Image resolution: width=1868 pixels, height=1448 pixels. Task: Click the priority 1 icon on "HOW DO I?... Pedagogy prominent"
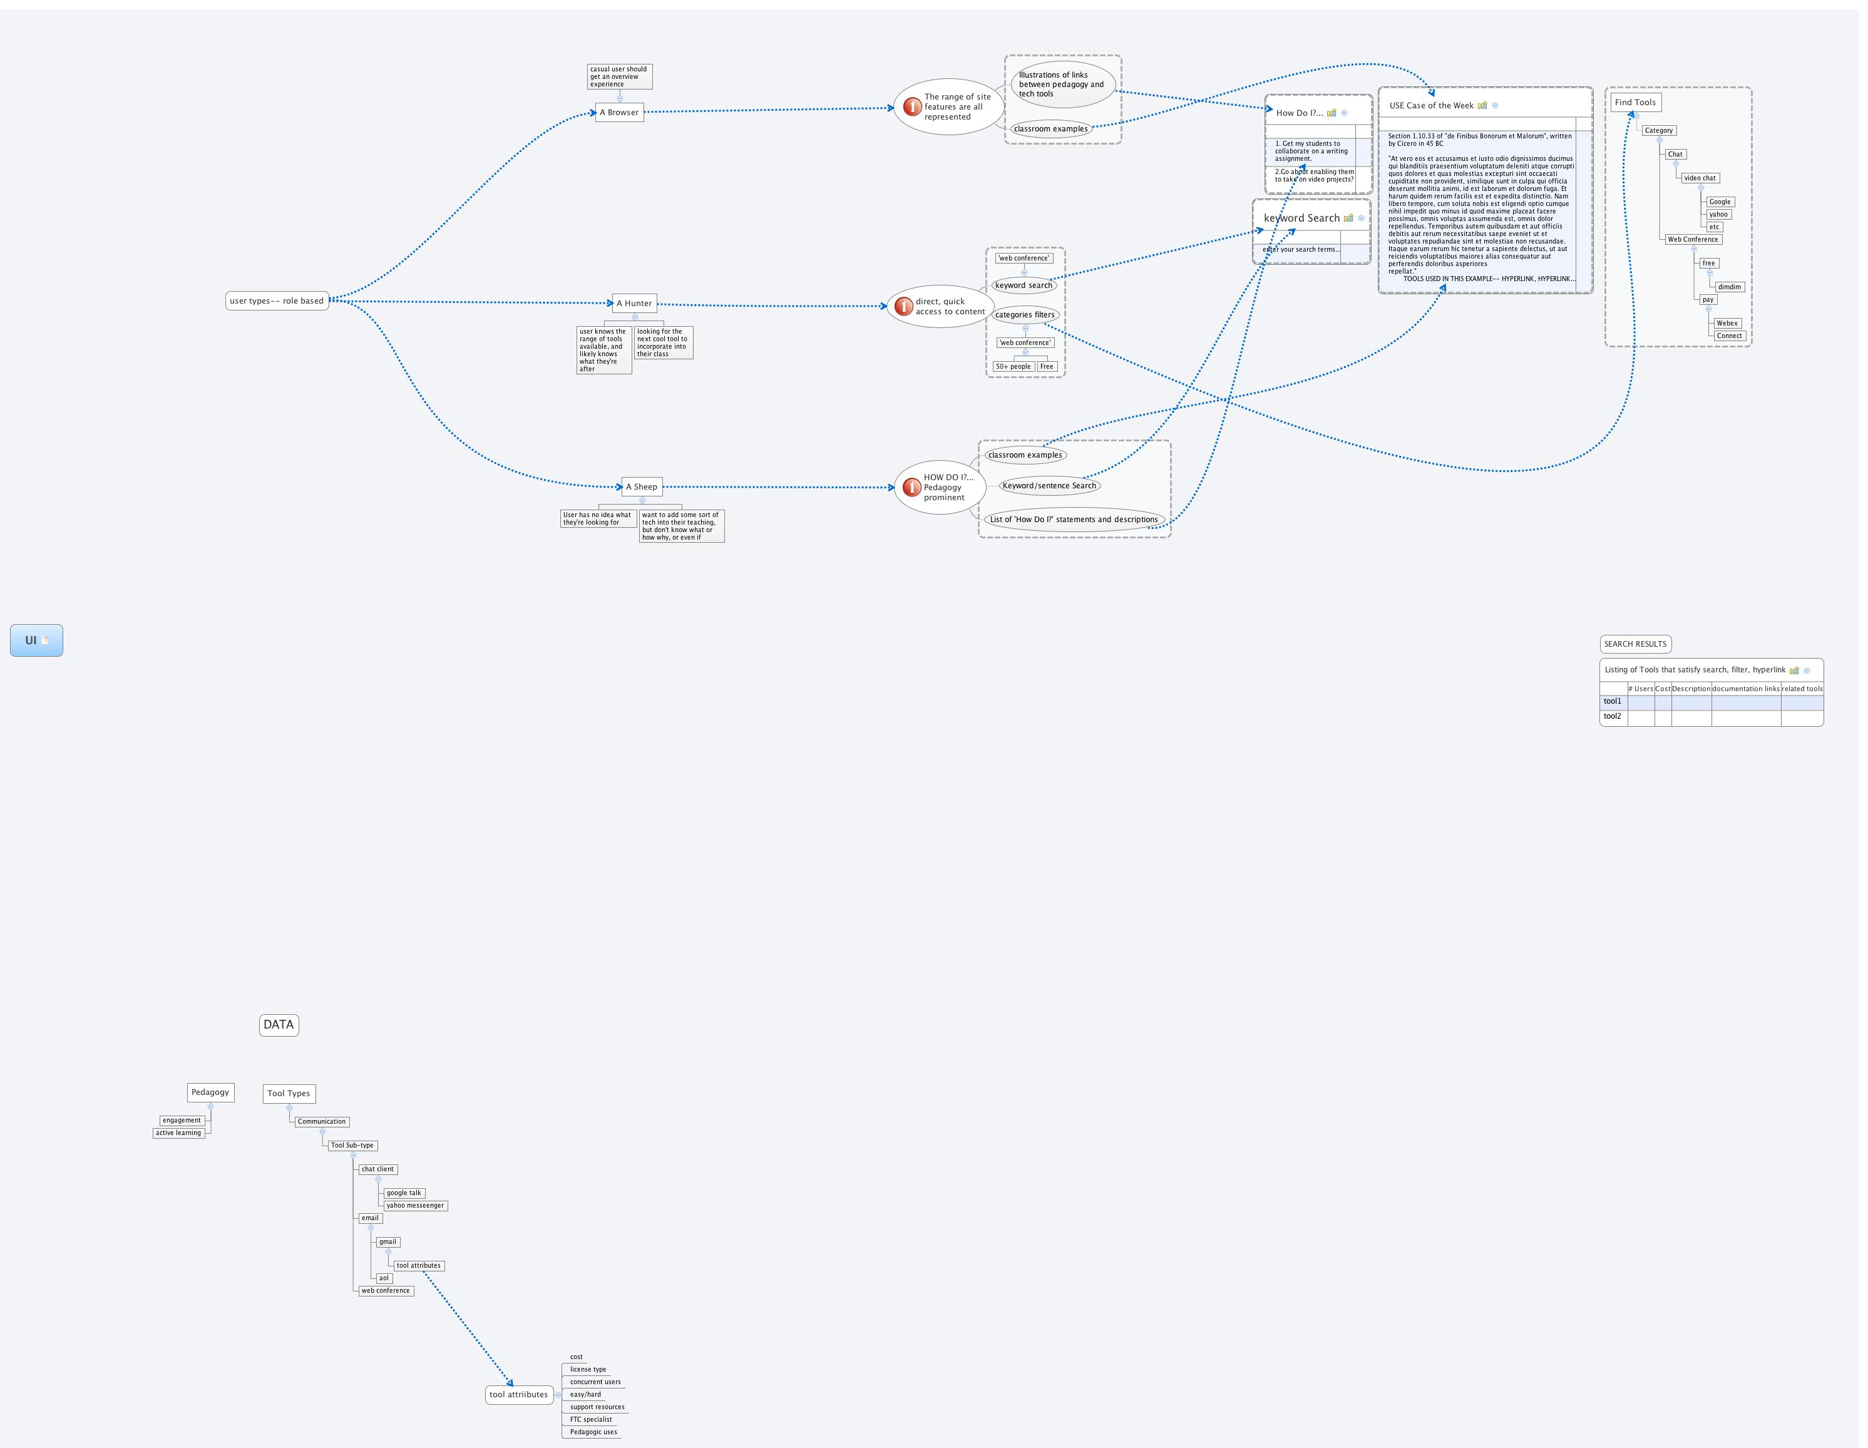913,488
